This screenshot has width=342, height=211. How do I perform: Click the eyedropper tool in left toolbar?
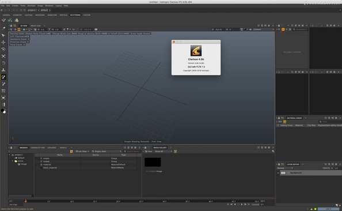click(3, 28)
